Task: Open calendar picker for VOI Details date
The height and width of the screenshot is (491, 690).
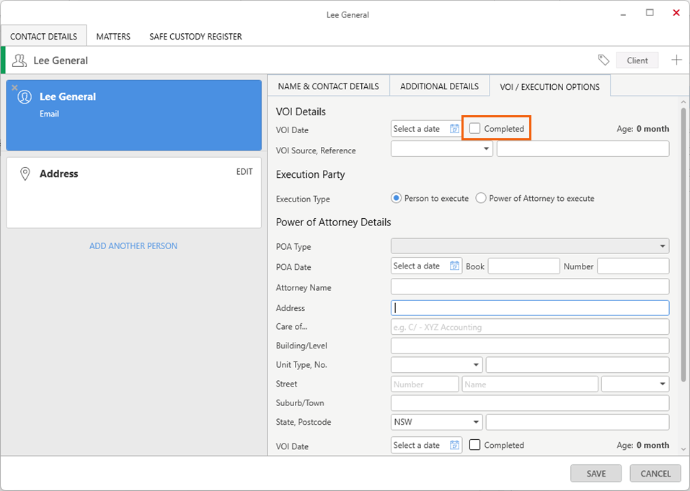Action: (x=454, y=129)
